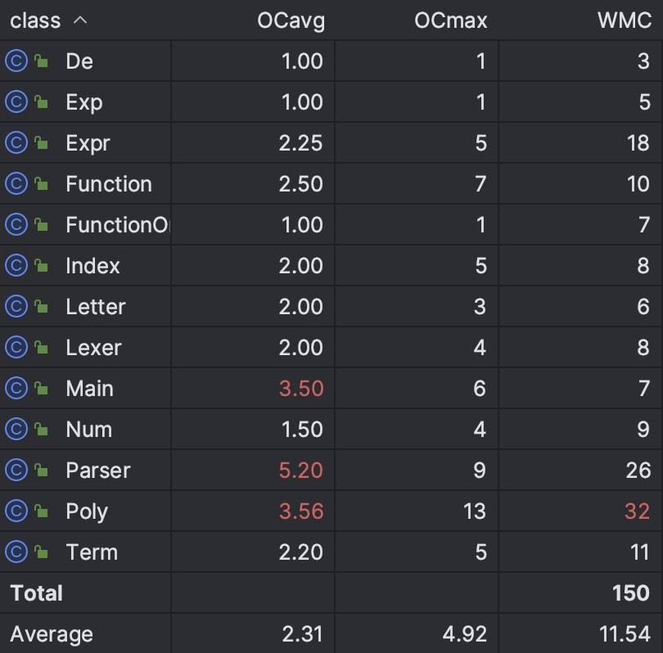Viewport: 663px width, 653px height.
Task: Select the truncated FunctionO class row
Action: click(331, 224)
